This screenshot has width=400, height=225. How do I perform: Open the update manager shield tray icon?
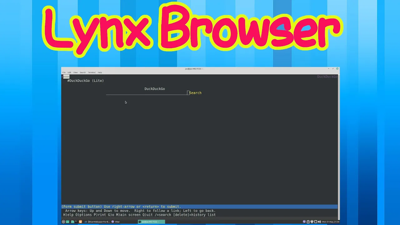312,222
